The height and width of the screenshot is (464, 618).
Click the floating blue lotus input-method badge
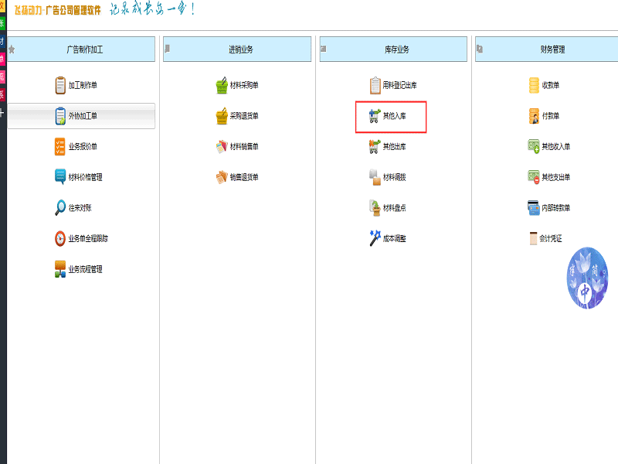pyautogui.click(x=587, y=278)
